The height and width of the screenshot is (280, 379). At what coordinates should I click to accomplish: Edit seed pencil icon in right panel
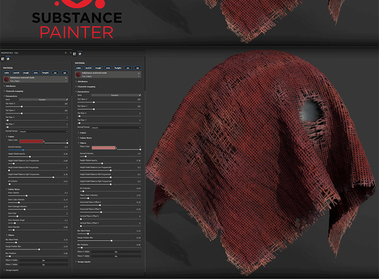(x=139, y=95)
